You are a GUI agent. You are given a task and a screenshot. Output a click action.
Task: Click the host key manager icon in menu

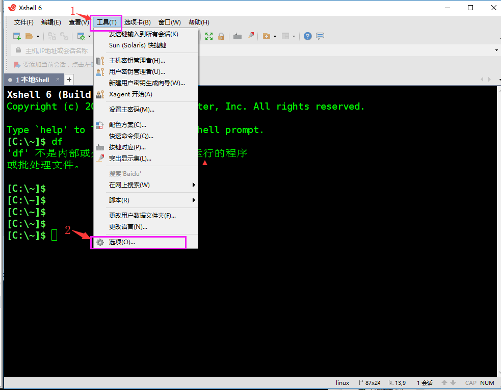click(100, 61)
